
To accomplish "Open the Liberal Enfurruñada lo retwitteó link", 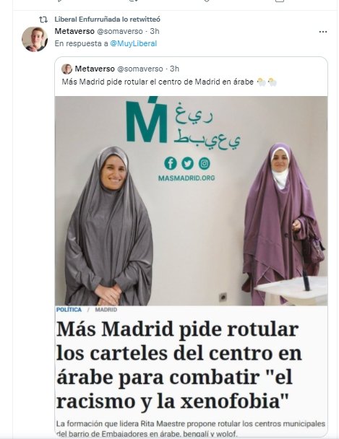I will point(107,19).
